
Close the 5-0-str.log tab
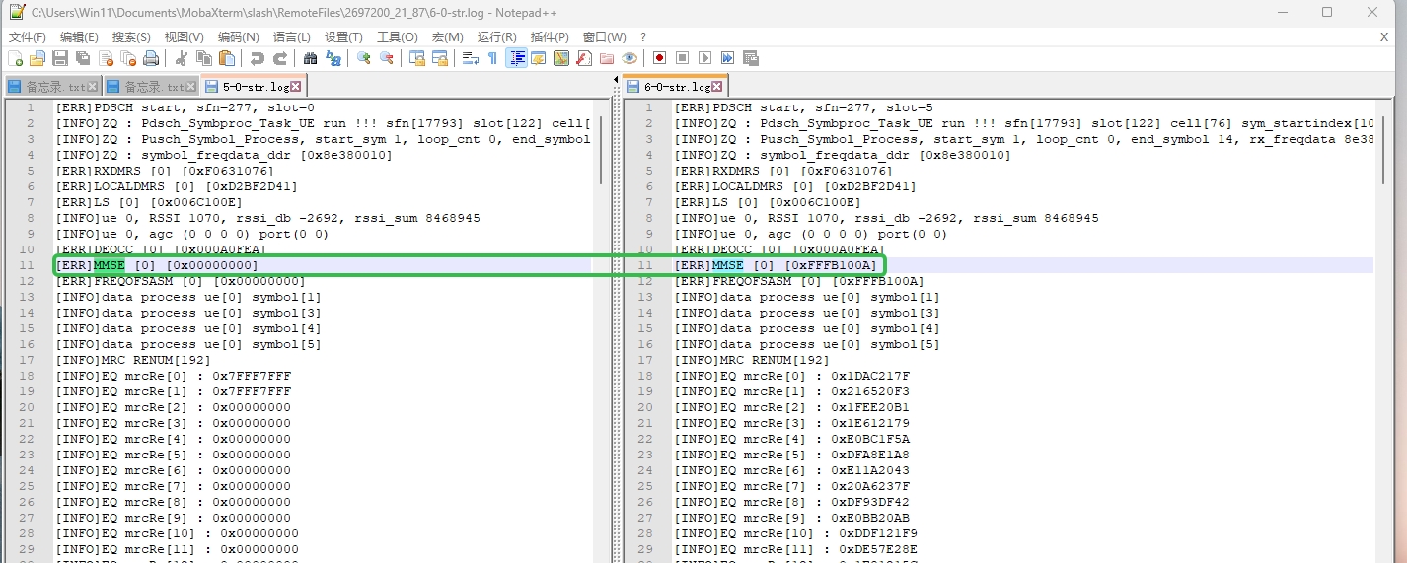(x=295, y=87)
